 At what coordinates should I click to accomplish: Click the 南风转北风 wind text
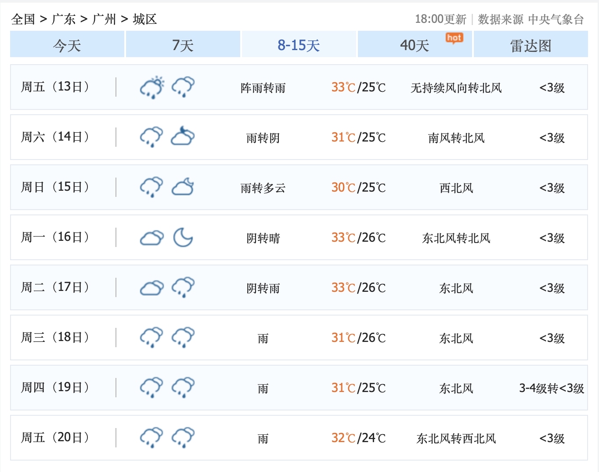pyautogui.click(x=456, y=138)
